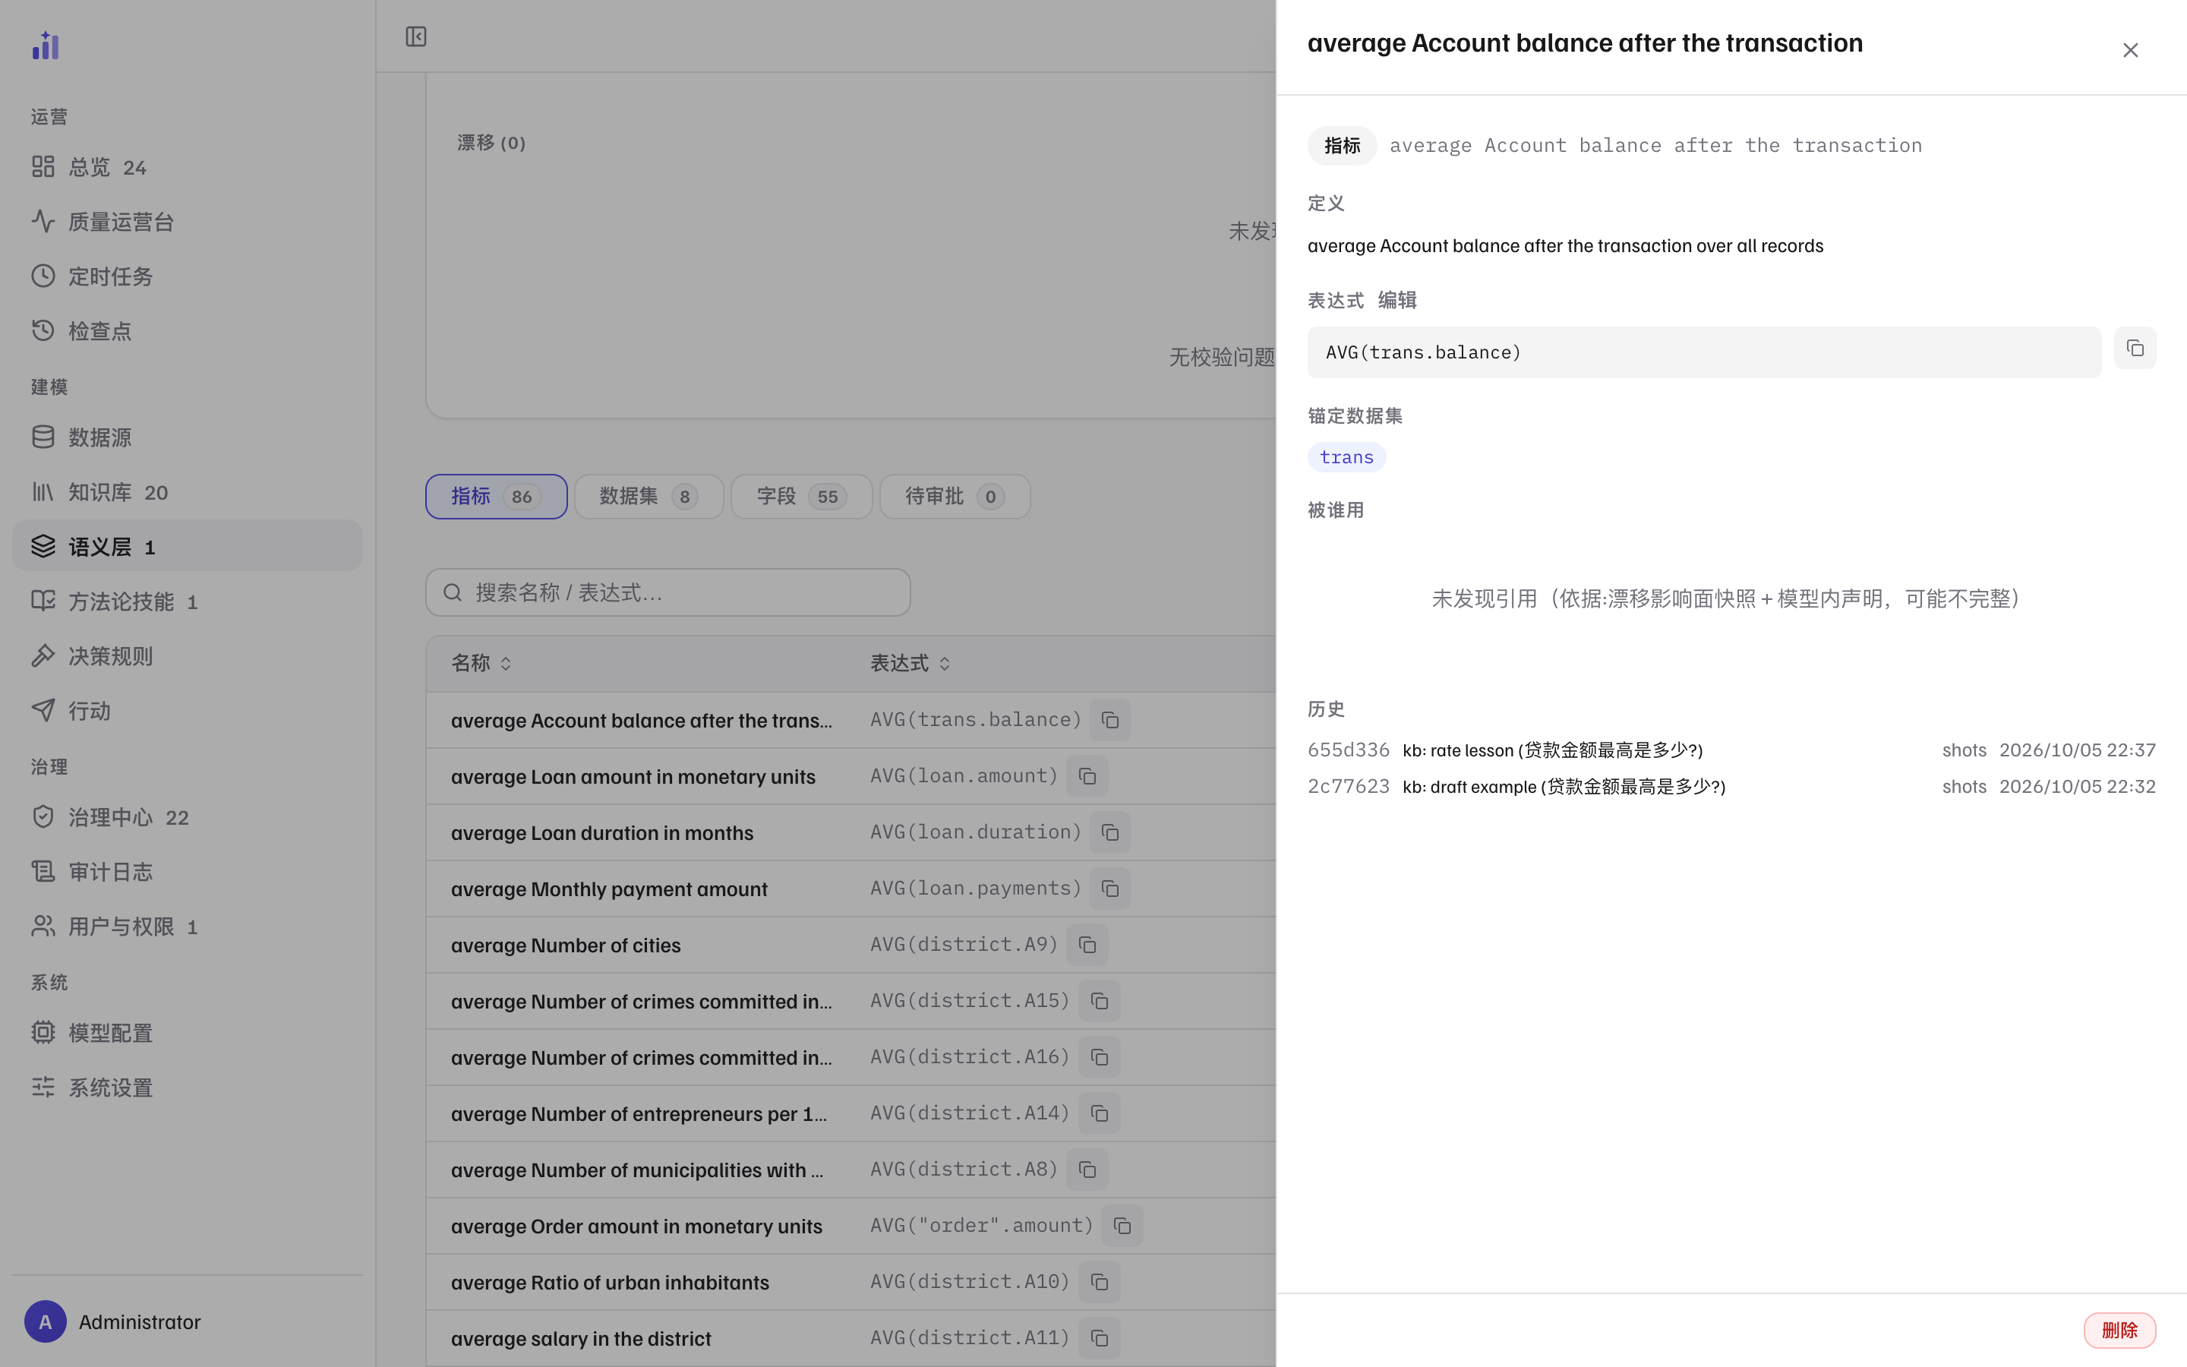Copy expression for AVG(district.A16)
The height and width of the screenshot is (1367, 2187).
tap(1099, 1057)
